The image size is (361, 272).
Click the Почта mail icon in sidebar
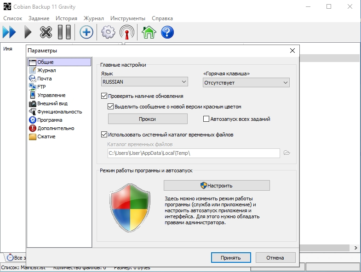pos(33,79)
